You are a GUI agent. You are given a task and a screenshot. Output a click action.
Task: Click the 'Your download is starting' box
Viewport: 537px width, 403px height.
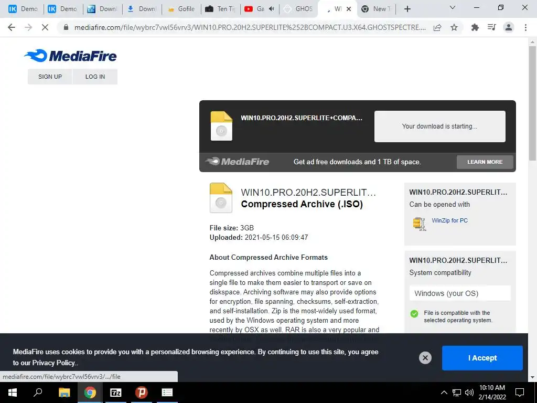[440, 126]
